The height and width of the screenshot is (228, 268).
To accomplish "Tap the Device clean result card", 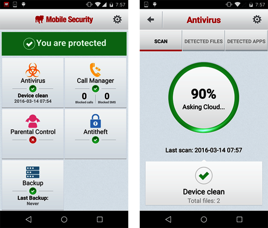I will [x=204, y=183].
